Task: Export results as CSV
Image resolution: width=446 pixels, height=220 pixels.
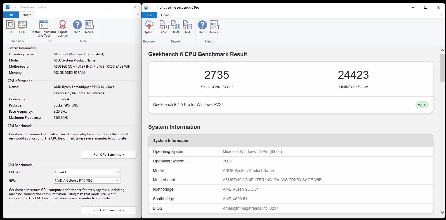Action: coord(164,27)
